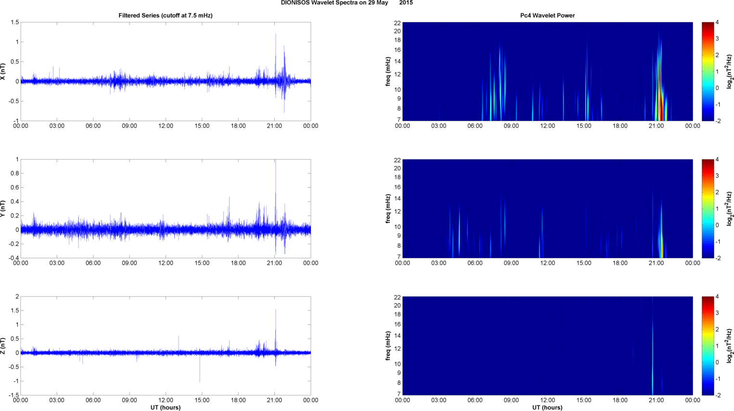This screenshot has width=734, height=411.
Task: Click the "freq (mHz)" label of the top spectrogram
Action: click(388, 72)
